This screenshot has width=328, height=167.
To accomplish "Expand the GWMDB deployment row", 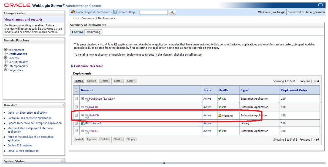I will [x=83, y=115].
